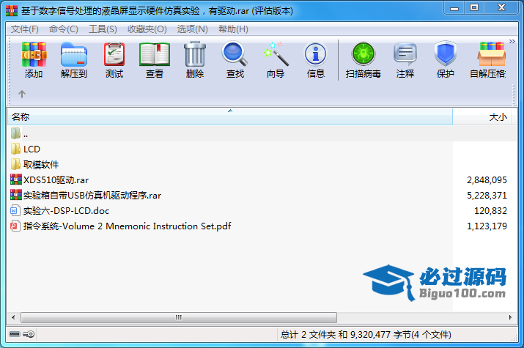Screen dimensions: 524x348
Task: Click the Word icon of 实验六-DSP-LCD.doc
Action: coord(14,211)
